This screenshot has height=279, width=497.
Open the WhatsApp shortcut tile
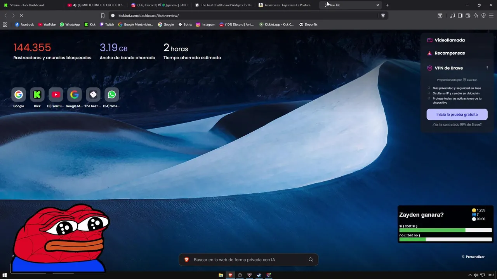pyautogui.click(x=112, y=95)
